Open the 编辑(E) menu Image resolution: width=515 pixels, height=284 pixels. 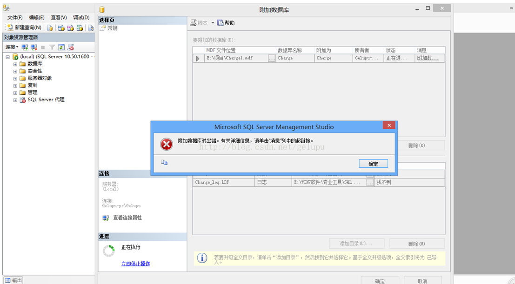[x=36, y=17]
